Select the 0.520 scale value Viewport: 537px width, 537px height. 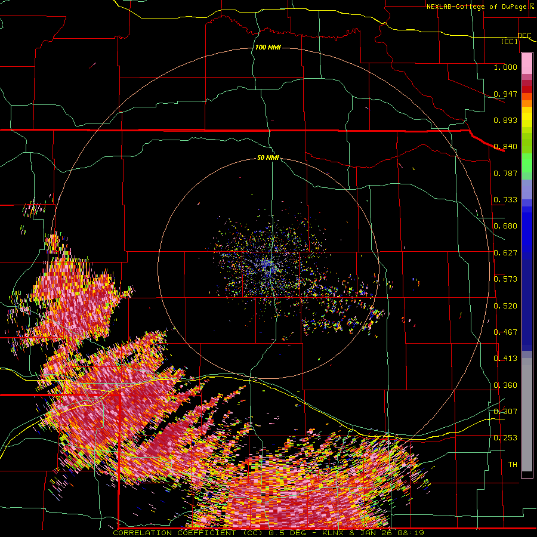click(505, 306)
